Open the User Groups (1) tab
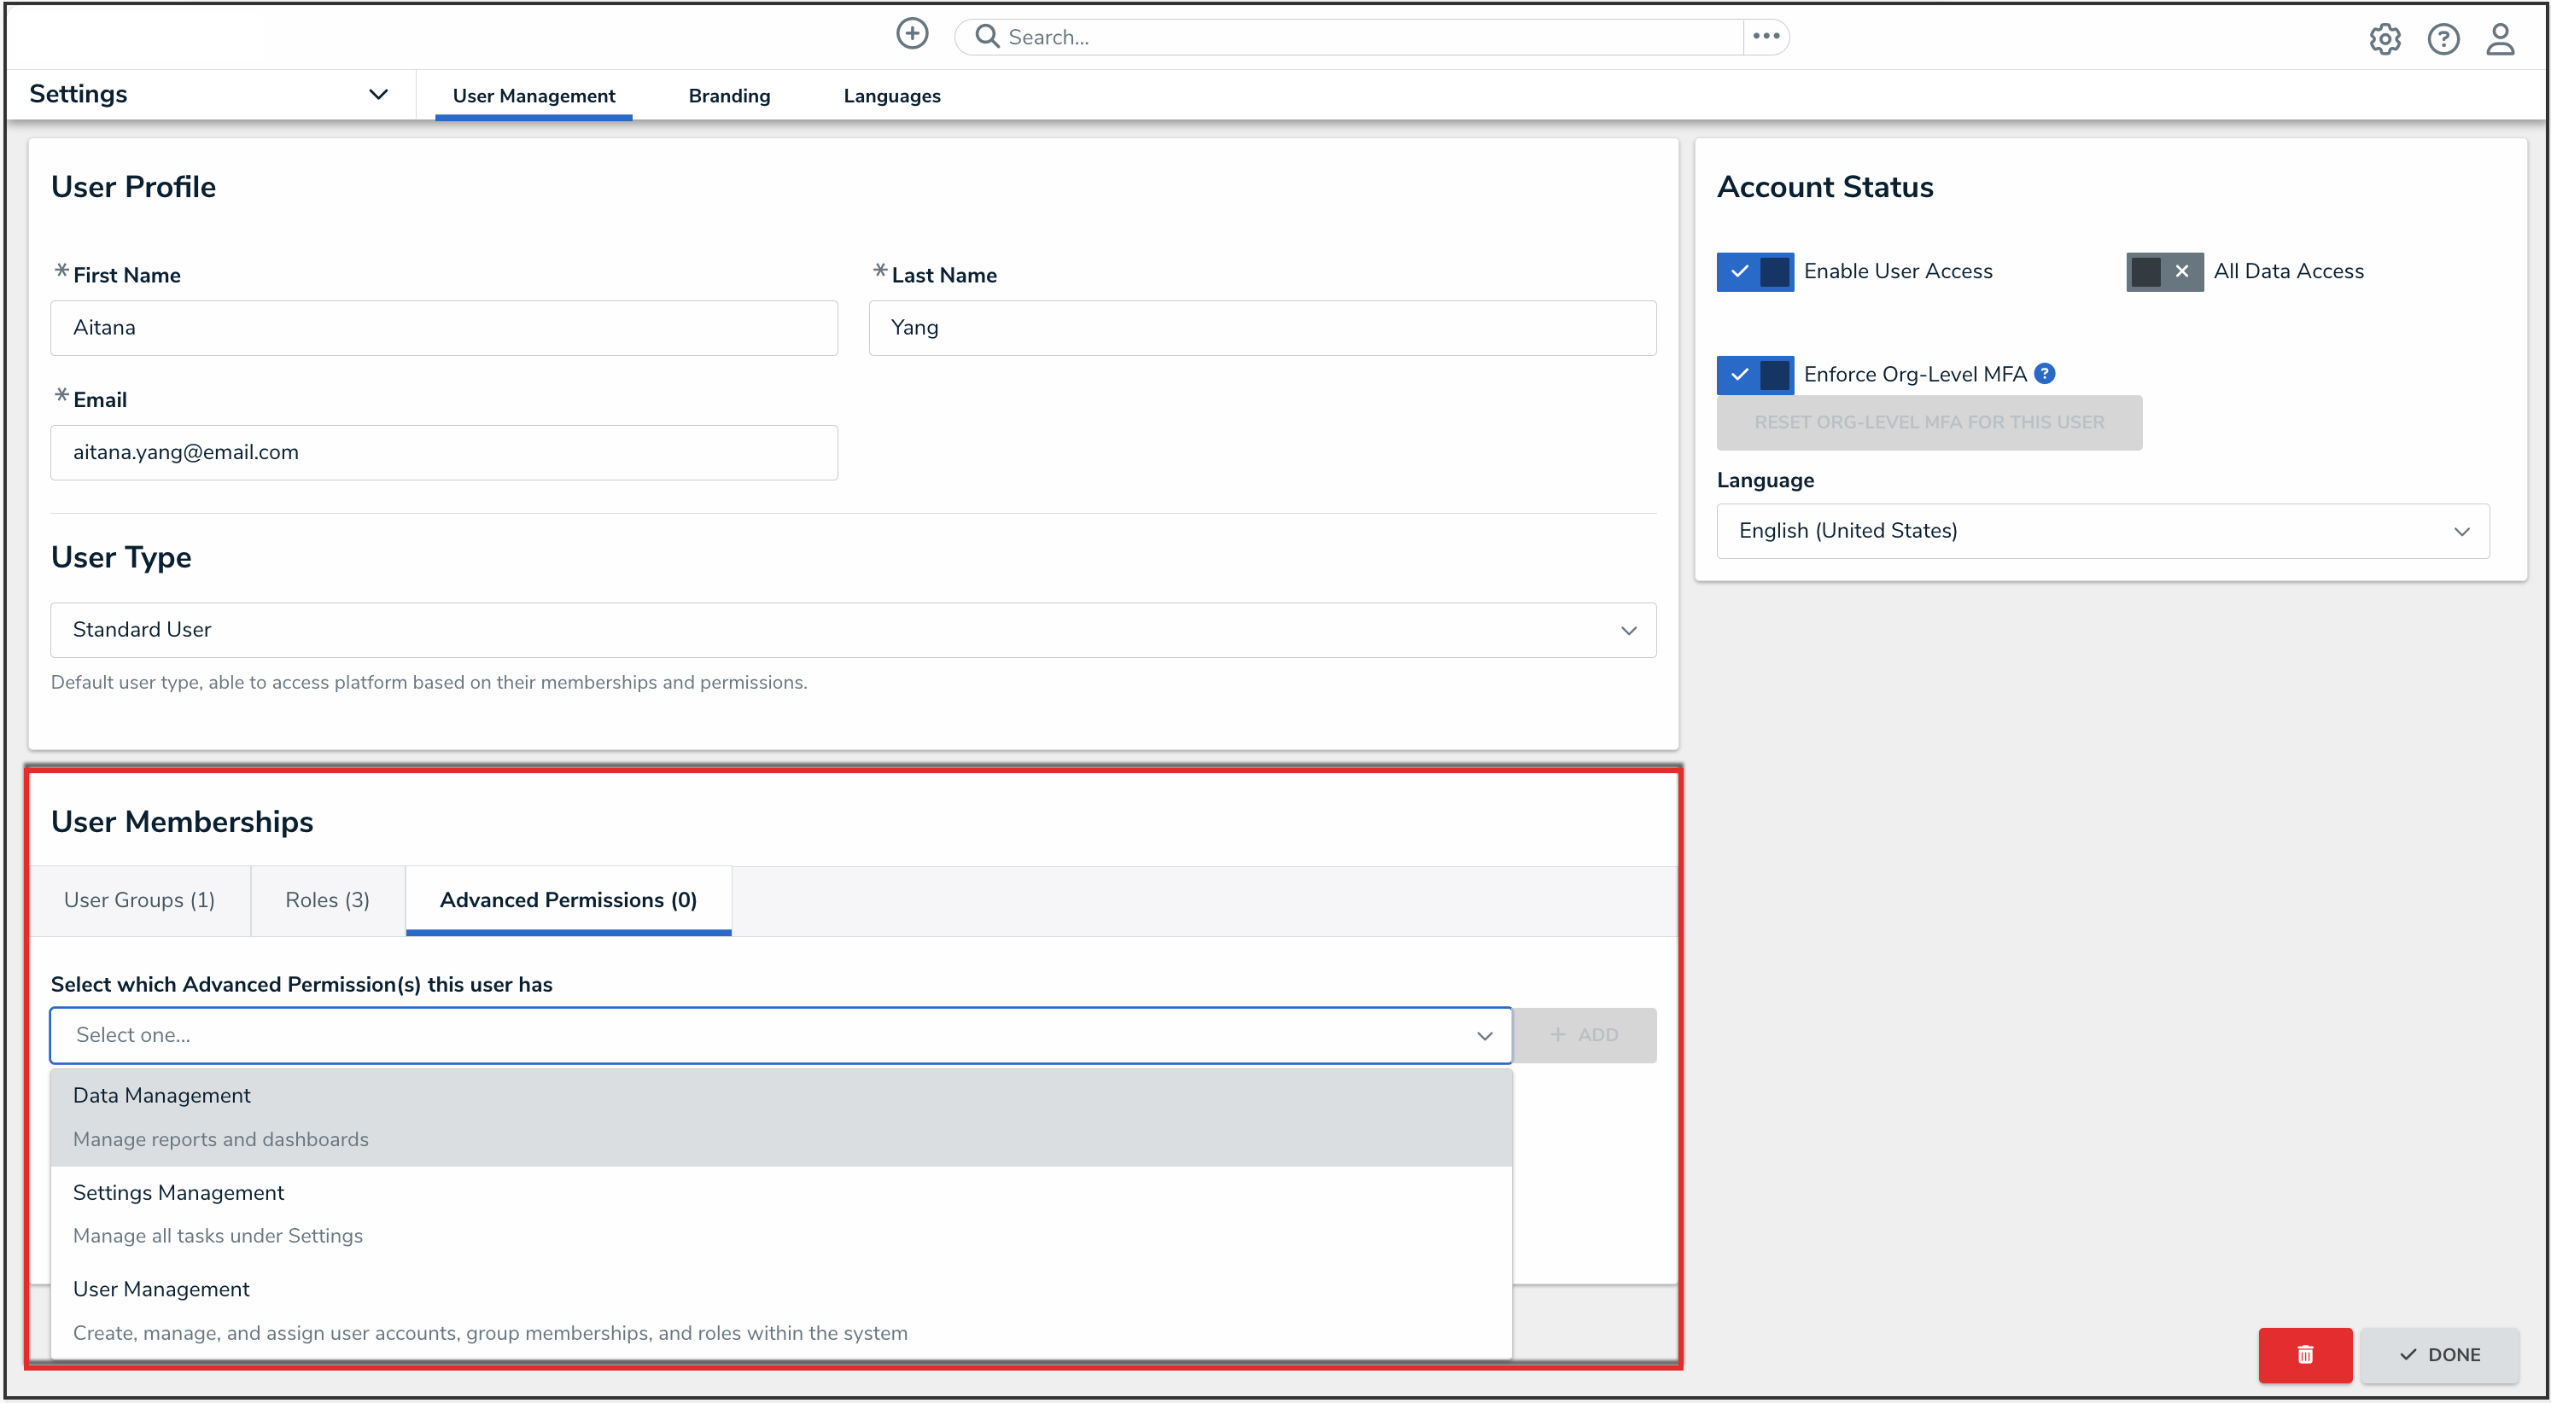This screenshot has height=1403, width=2551. [138, 900]
